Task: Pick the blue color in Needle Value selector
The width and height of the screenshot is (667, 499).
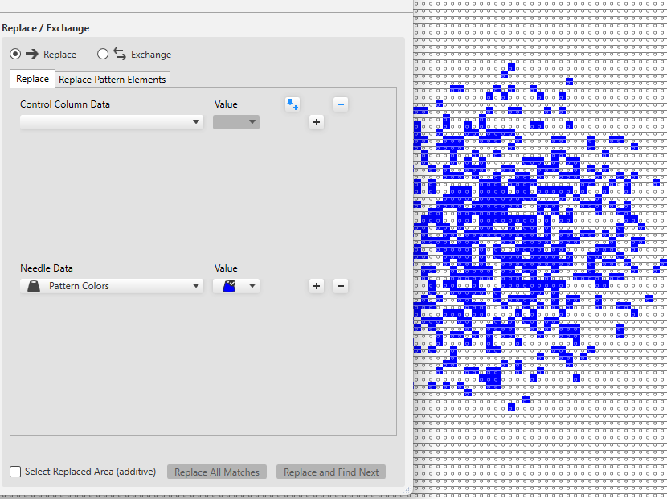Action: tap(229, 285)
